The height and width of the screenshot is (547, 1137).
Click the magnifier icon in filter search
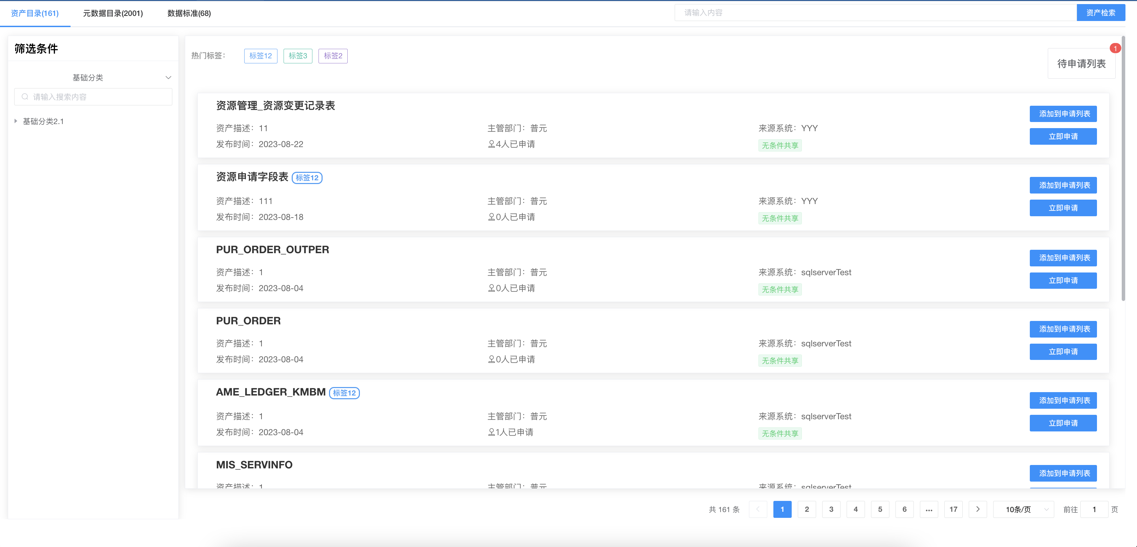(25, 97)
